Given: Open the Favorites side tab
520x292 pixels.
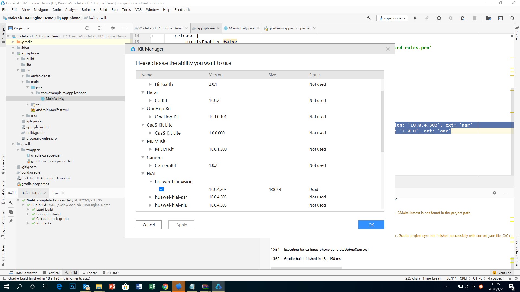Looking at the screenshot, I should click(3, 164).
